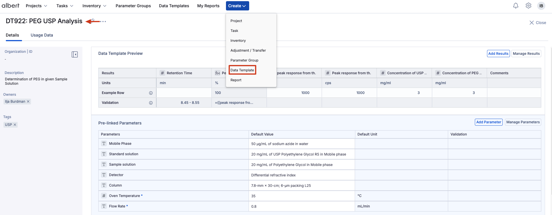Remove owner Ilja Burdman
Image resolution: width=552 pixels, height=215 pixels.
28,102
